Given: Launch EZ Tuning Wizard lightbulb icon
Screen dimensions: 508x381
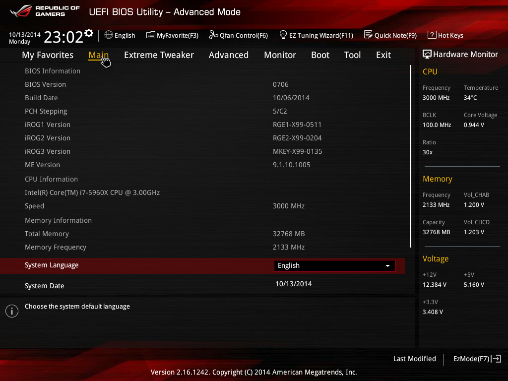Looking at the screenshot, I should pos(283,35).
